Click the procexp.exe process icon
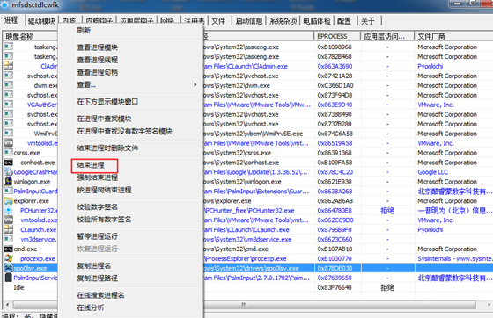This screenshot has width=493, height=318. pos(9,258)
